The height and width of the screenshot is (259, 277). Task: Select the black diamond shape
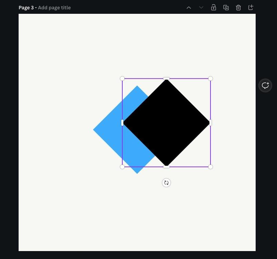[x=166, y=123]
